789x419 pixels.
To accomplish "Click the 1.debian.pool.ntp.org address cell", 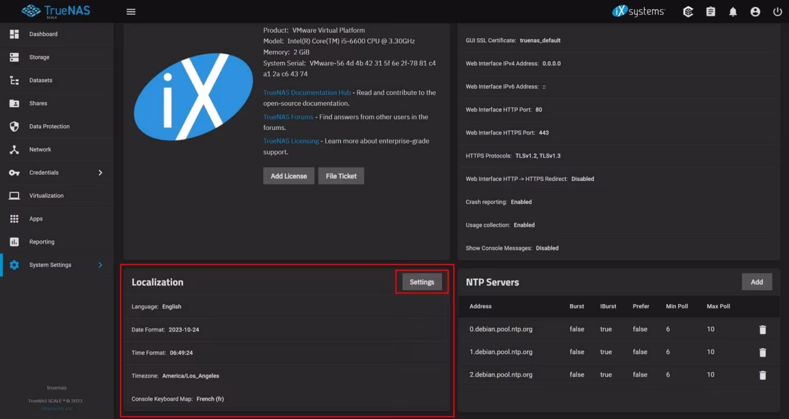I will pyautogui.click(x=501, y=352).
